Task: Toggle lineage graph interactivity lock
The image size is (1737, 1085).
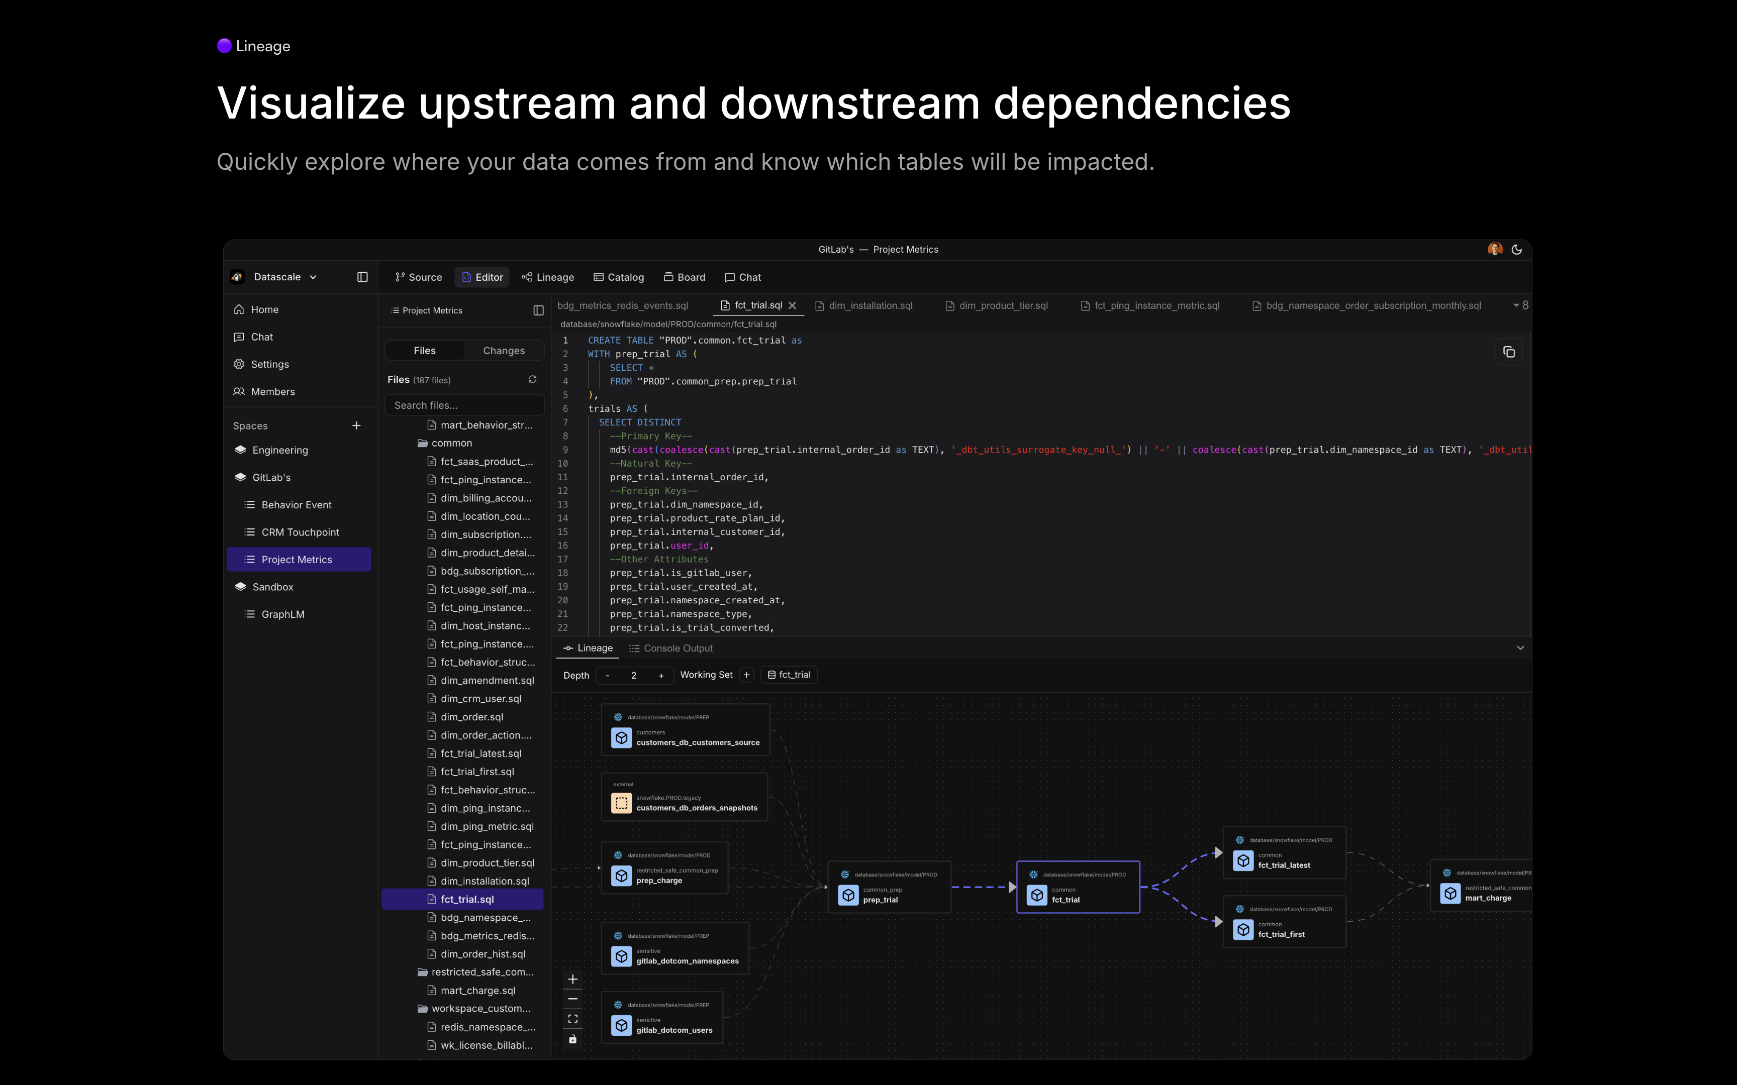Action: [573, 1039]
